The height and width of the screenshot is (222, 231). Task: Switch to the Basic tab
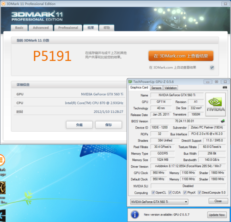tap(19, 28)
